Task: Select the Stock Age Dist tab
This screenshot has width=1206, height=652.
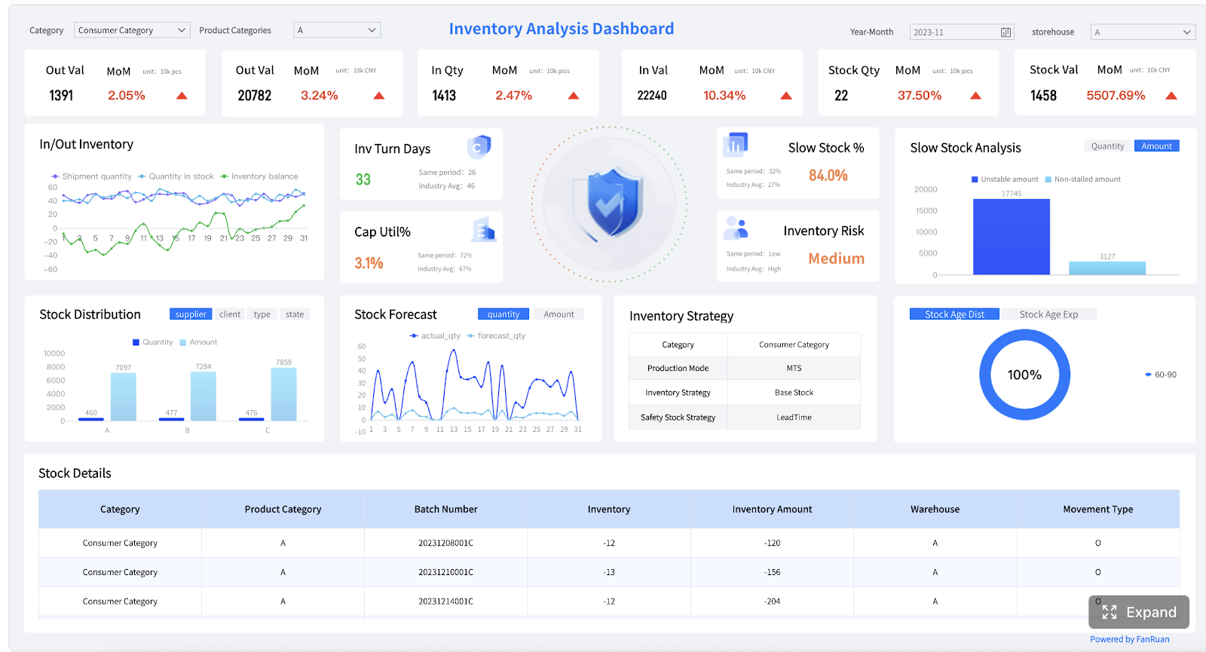Action: coord(954,314)
